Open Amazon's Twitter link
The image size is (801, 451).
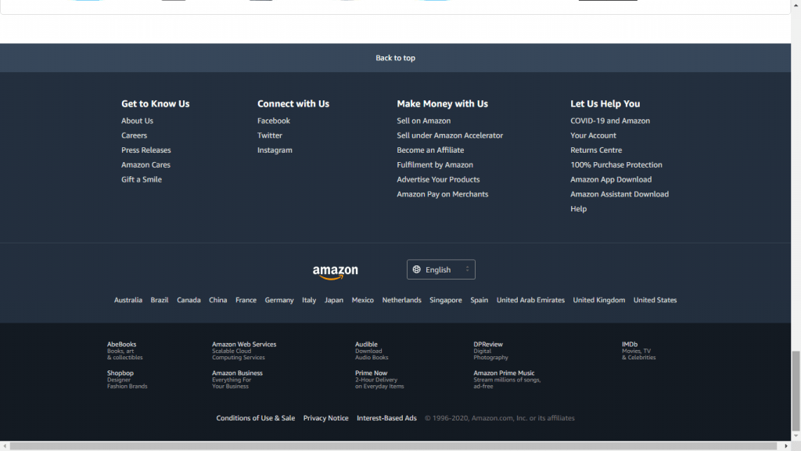coord(270,135)
